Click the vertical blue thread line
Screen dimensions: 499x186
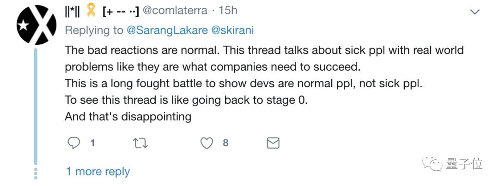pos(36,106)
